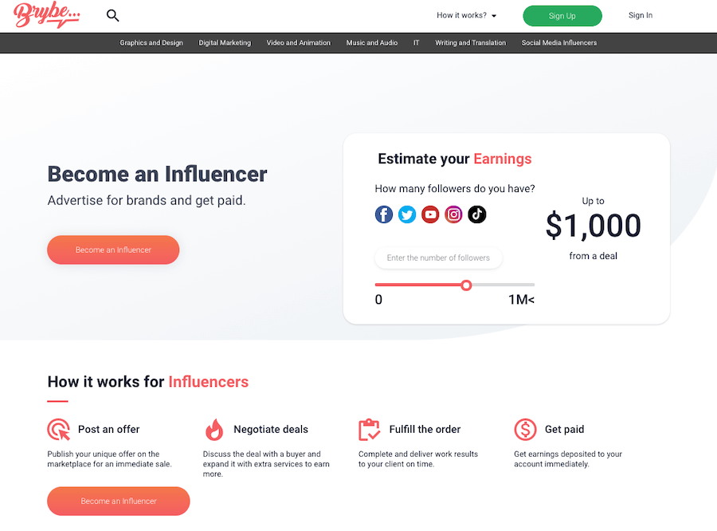The height and width of the screenshot is (531, 717).
Task: Click the Brybe logo
Action: pos(47,14)
